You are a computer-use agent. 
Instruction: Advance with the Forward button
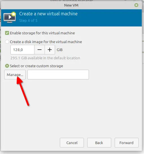[126, 143]
